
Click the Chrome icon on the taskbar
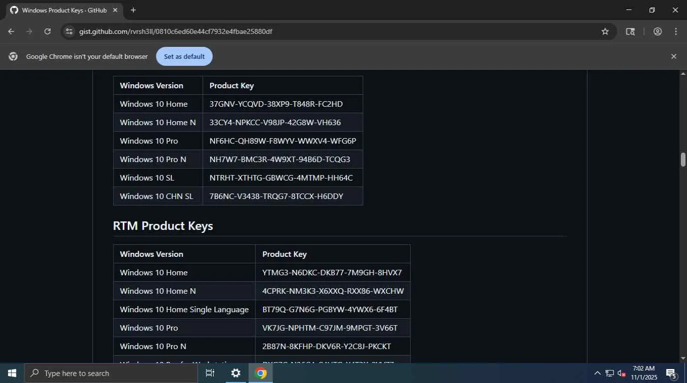click(x=261, y=373)
